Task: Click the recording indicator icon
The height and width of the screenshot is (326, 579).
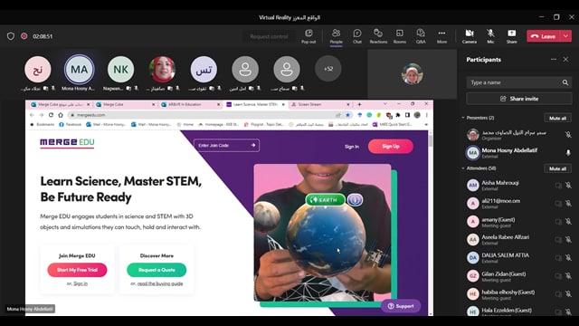Action: [24, 36]
